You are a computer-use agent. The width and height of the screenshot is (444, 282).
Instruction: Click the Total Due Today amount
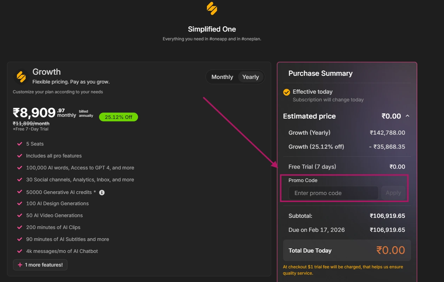click(x=390, y=250)
